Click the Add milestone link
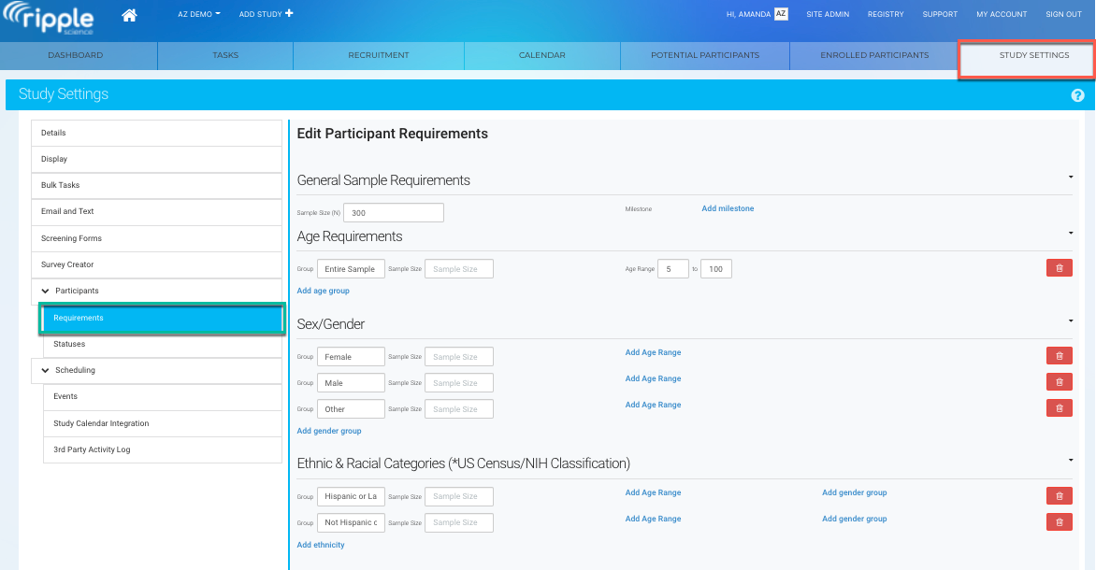1096x570 pixels. 728,208
